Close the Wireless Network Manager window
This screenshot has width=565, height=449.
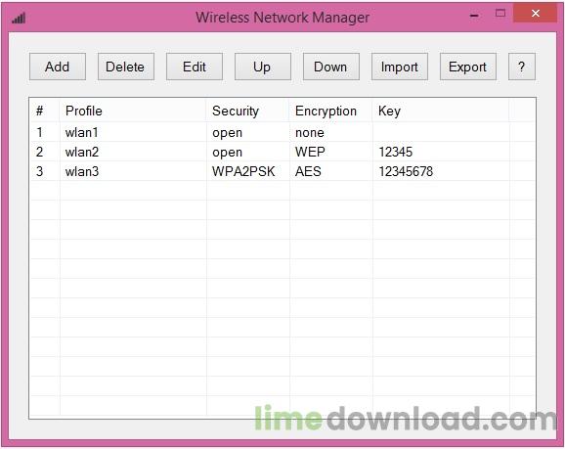(536, 14)
